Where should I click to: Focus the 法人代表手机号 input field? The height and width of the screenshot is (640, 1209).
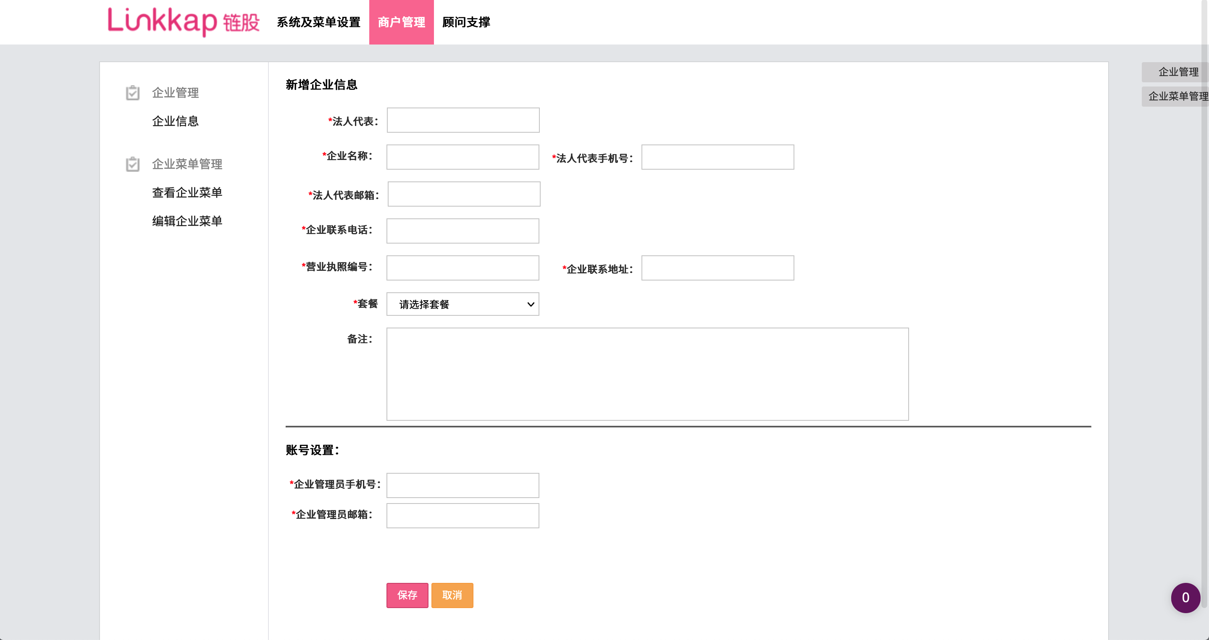tap(718, 157)
